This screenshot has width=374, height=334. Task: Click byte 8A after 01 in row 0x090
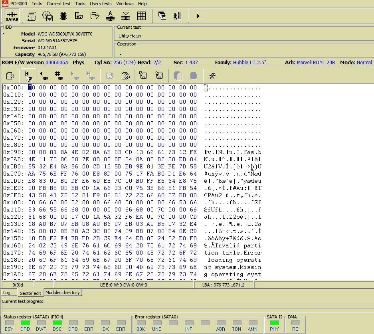pos(64,152)
